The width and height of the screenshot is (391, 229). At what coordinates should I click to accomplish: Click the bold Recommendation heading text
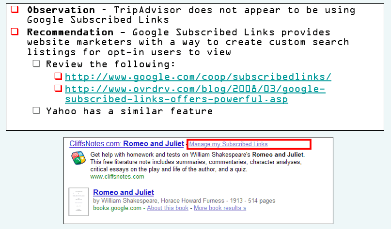tap(70, 32)
